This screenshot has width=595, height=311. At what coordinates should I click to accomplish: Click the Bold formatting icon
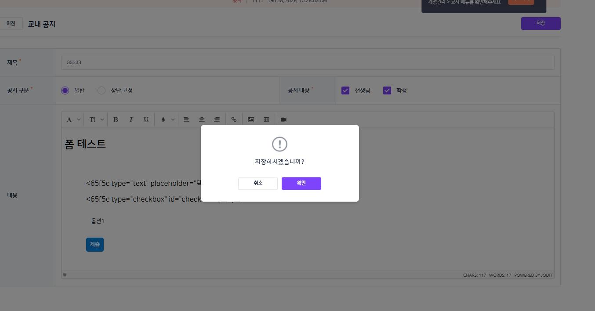tap(116, 119)
